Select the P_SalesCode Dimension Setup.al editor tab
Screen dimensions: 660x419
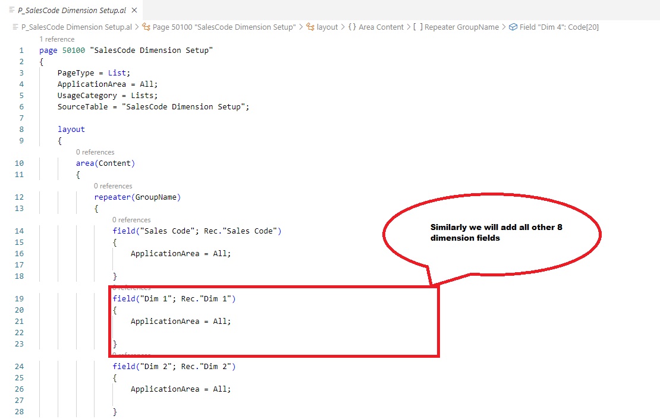(x=71, y=11)
